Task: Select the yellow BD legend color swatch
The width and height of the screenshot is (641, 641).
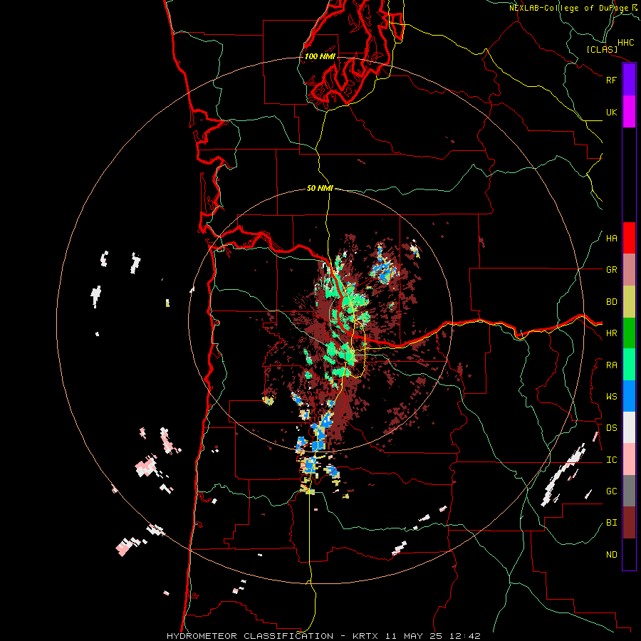Action: tap(629, 302)
